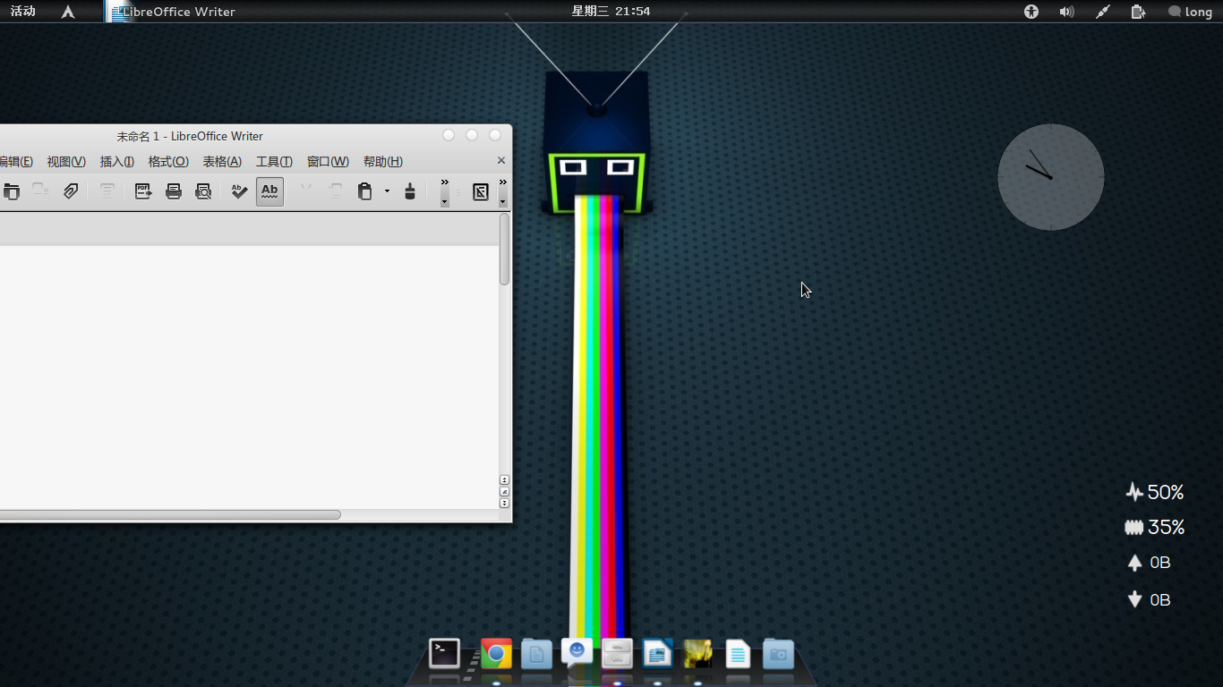Open the file cabinet dock icon
This screenshot has width=1223, height=687.
(617, 654)
